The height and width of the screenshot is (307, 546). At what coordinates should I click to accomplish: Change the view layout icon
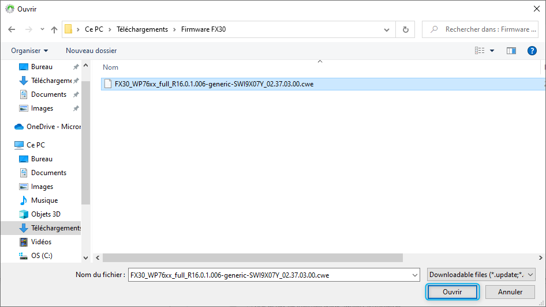click(x=480, y=51)
